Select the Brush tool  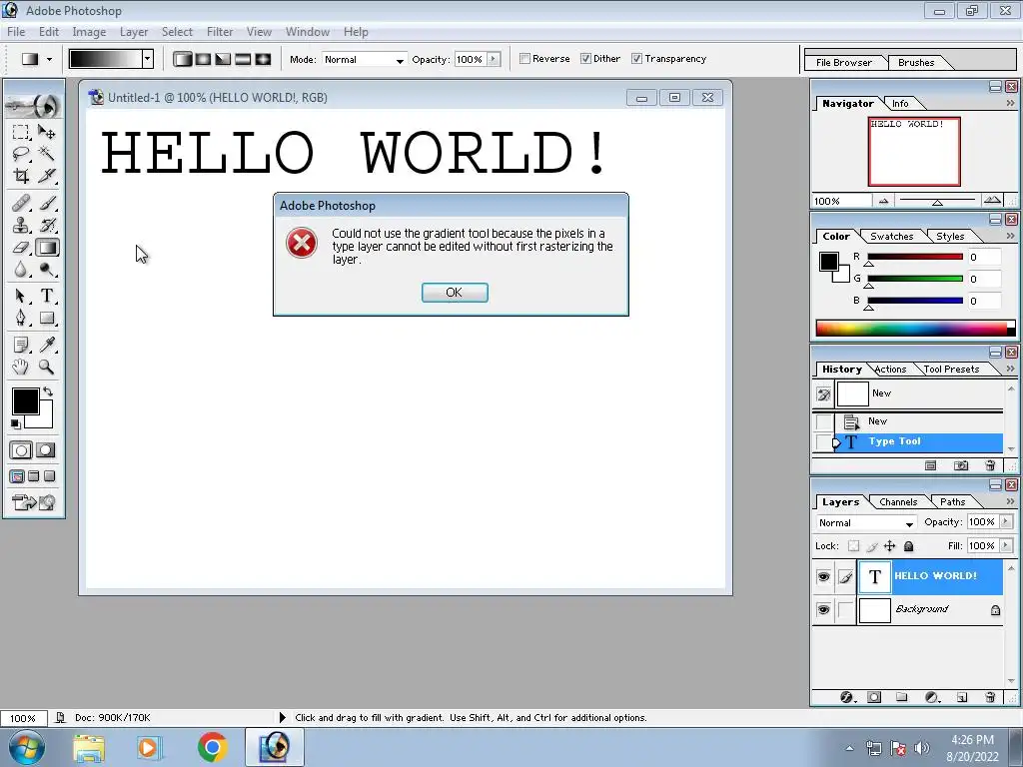pyautogui.click(x=47, y=204)
